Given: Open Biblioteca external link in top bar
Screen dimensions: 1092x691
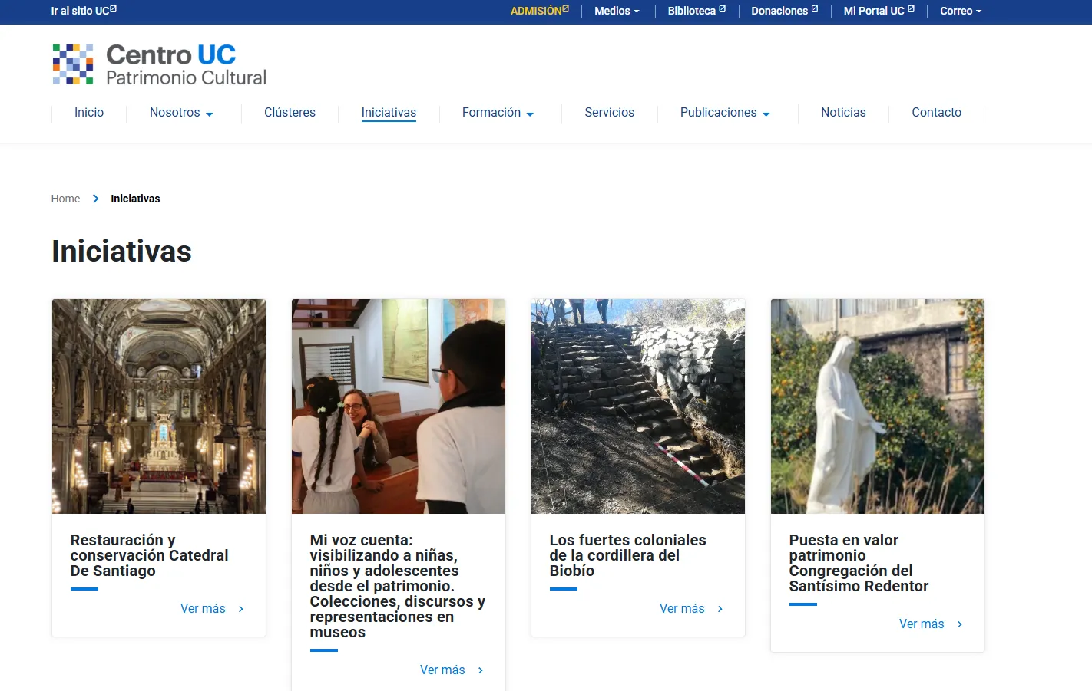Looking at the screenshot, I should pos(696,11).
